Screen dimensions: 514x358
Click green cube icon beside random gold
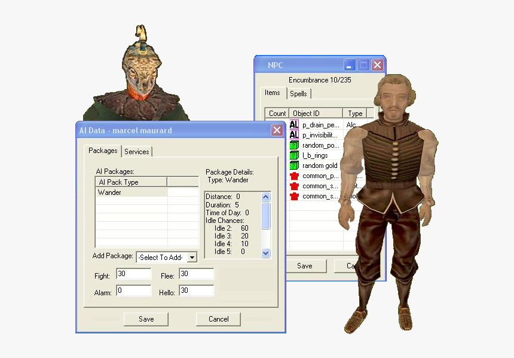tap(294, 165)
